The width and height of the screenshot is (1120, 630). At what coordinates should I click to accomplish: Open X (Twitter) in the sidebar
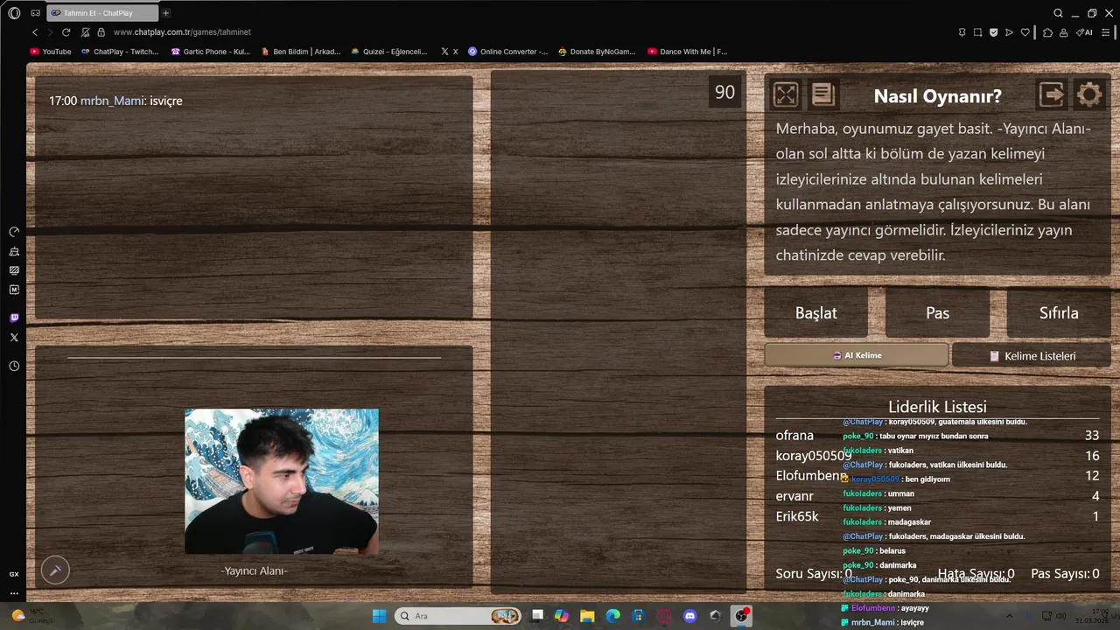pyautogui.click(x=14, y=337)
